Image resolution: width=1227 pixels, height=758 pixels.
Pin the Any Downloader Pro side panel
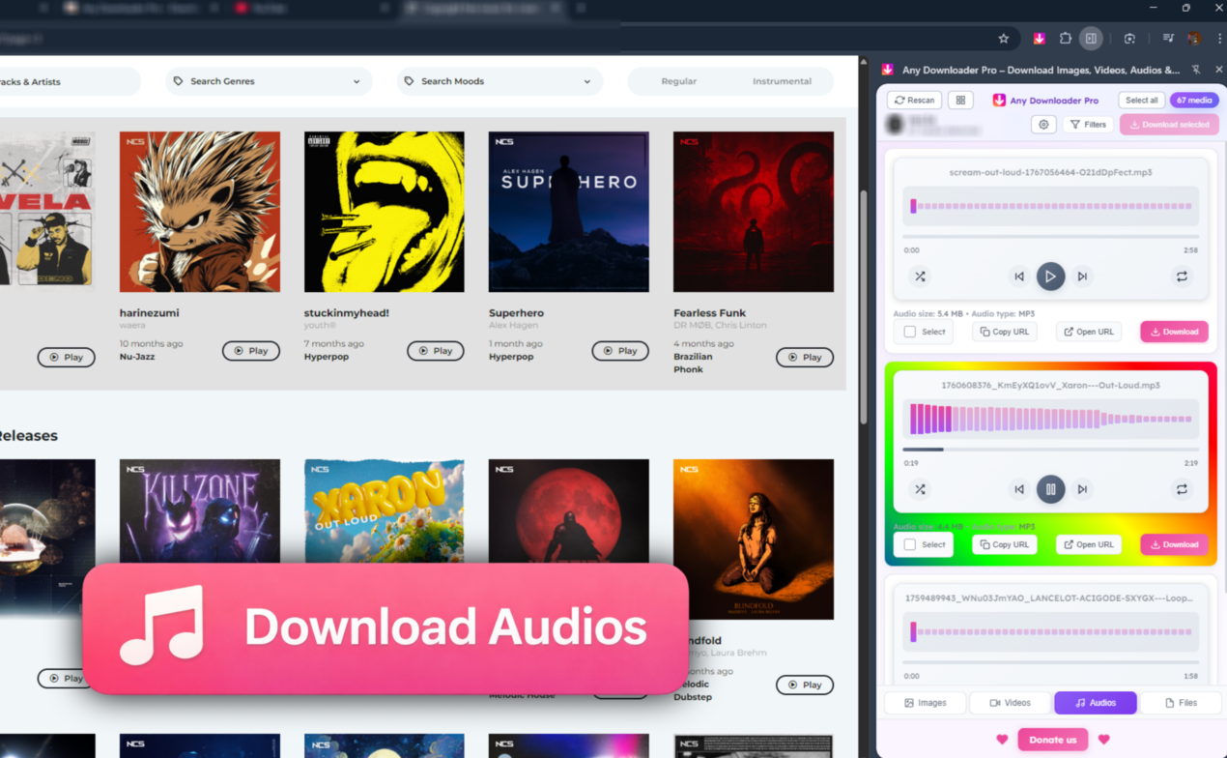[x=1196, y=70]
